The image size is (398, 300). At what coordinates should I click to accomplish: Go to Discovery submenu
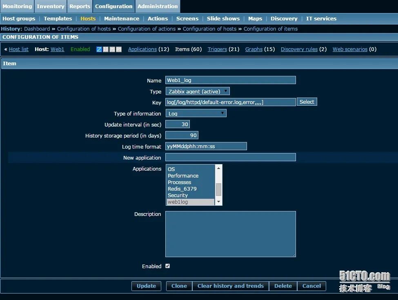coord(284,18)
